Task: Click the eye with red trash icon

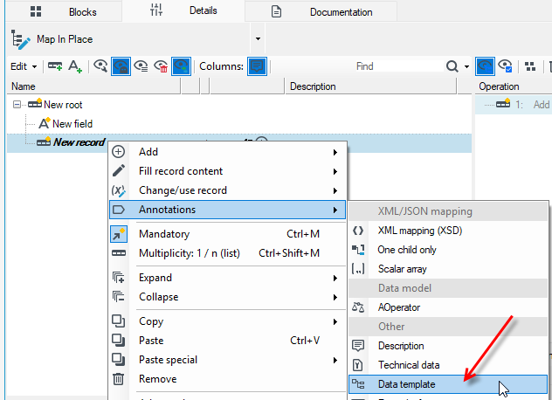Action: point(161,66)
